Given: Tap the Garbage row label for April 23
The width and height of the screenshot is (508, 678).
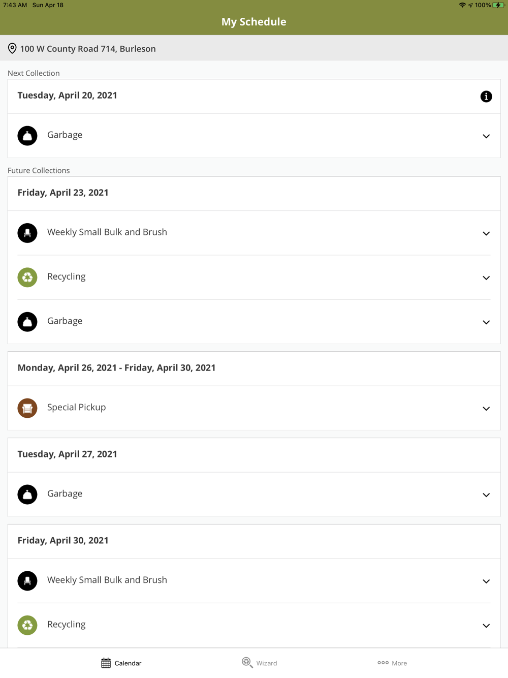Looking at the screenshot, I should pos(65,321).
